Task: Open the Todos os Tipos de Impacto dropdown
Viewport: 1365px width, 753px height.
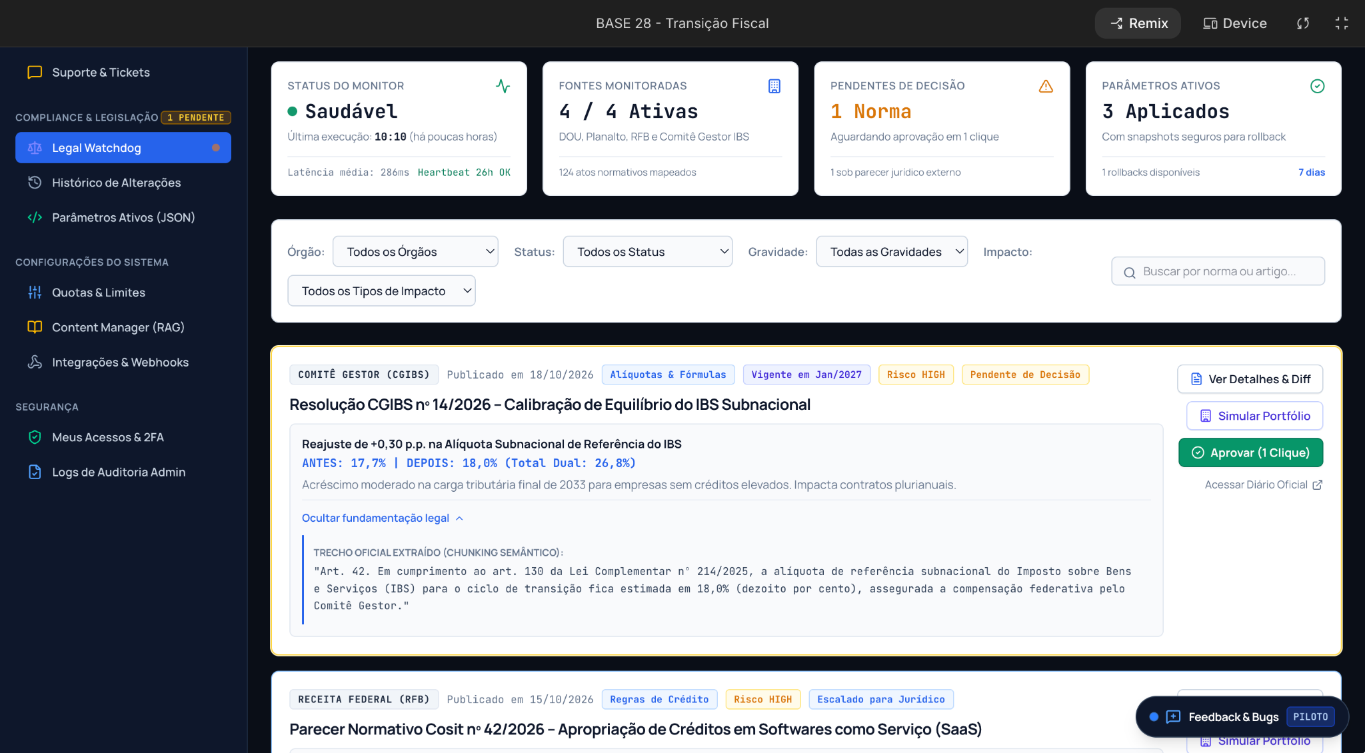Action: [x=381, y=291]
